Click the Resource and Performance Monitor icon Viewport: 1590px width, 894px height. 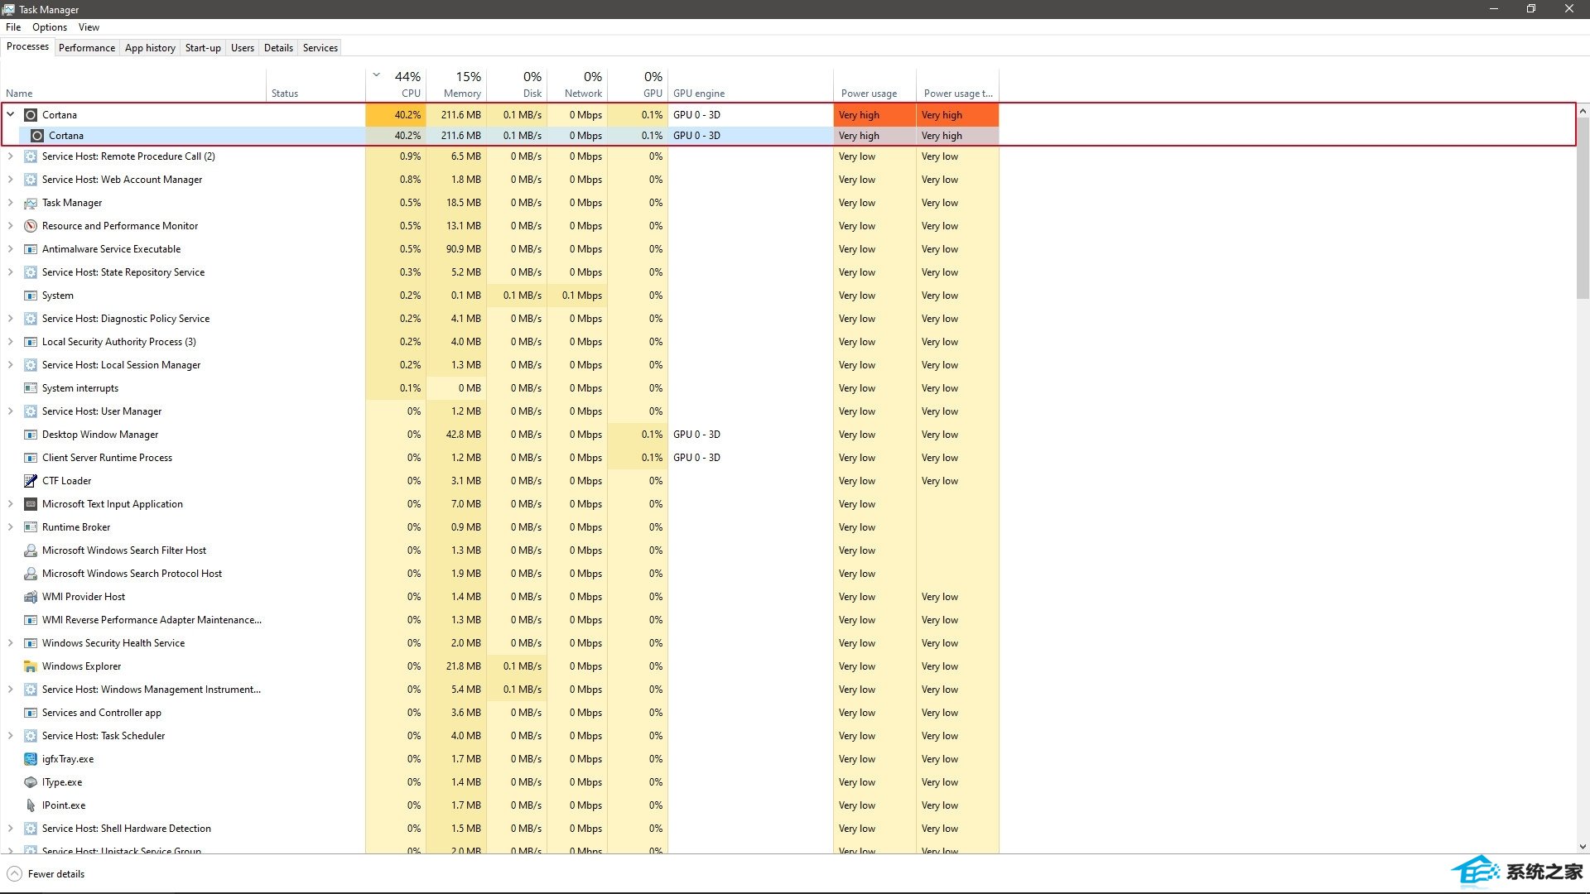31,226
